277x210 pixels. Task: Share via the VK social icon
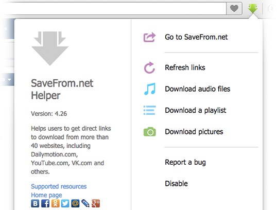click(35, 203)
